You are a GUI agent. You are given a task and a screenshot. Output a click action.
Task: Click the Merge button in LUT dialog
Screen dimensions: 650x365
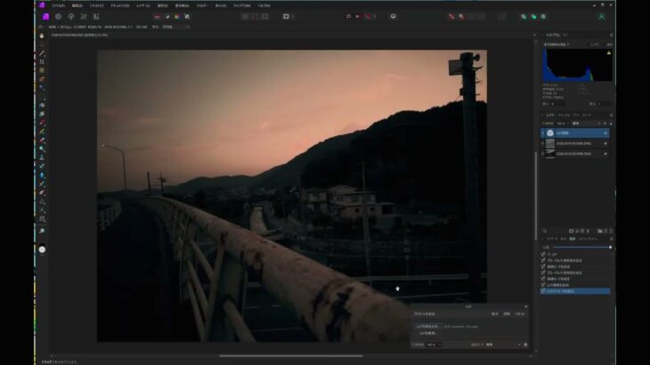click(x=494, y=314)
